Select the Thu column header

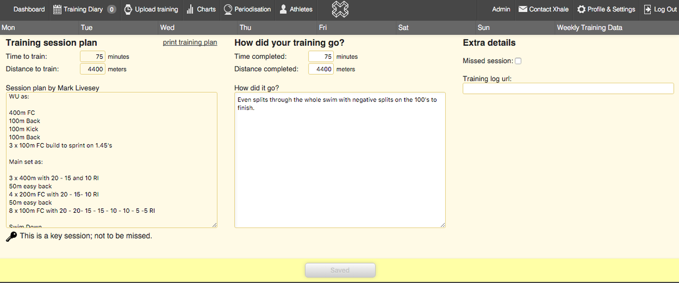coord(245,28)
